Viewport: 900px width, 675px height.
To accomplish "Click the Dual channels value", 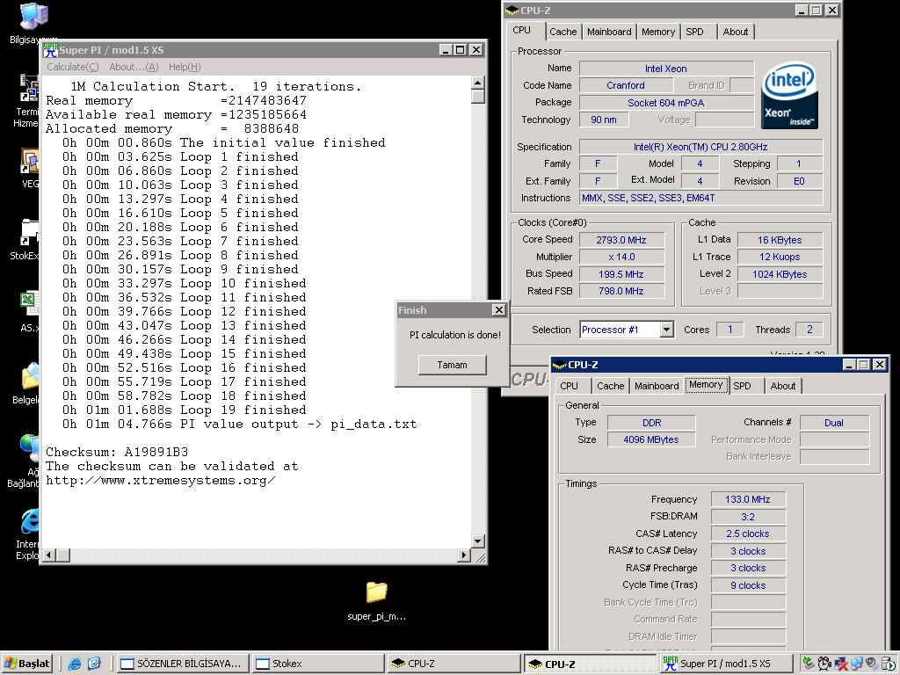I will (x=833, y=423).
